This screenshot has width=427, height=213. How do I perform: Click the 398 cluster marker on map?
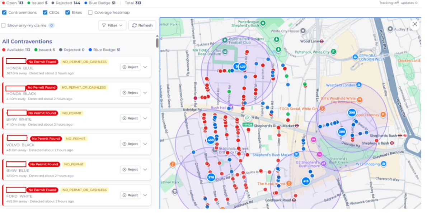point(352,112)
